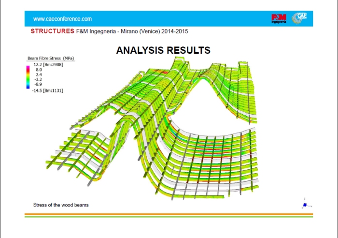Viewport: 338px width, 238px height.
Task: Click the F&M Ingegneria logo
Action: point(279,18)
